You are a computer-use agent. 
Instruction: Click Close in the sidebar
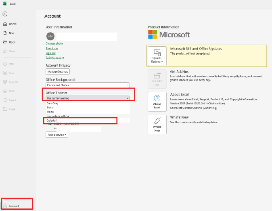pyautogui.click(x=10, y=109)
